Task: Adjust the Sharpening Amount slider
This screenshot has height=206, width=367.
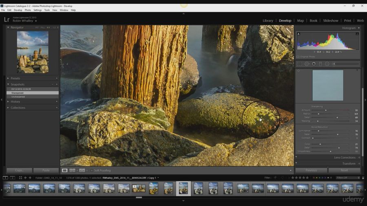Action: coord(325,110)
